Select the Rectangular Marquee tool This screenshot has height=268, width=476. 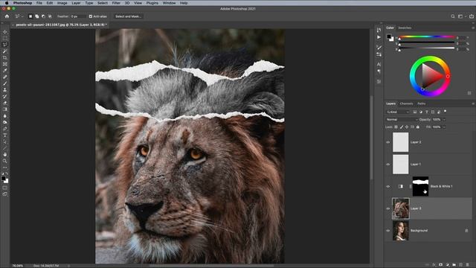5,38
